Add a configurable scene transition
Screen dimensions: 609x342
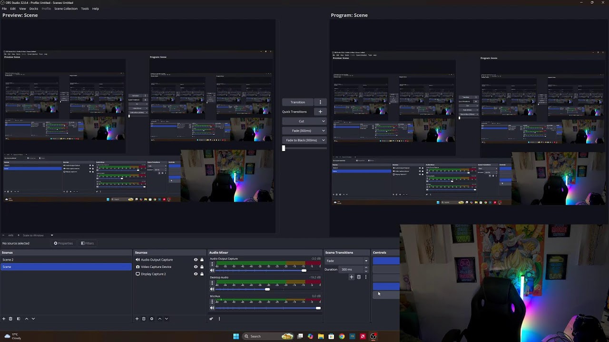[x=352, y=277]
